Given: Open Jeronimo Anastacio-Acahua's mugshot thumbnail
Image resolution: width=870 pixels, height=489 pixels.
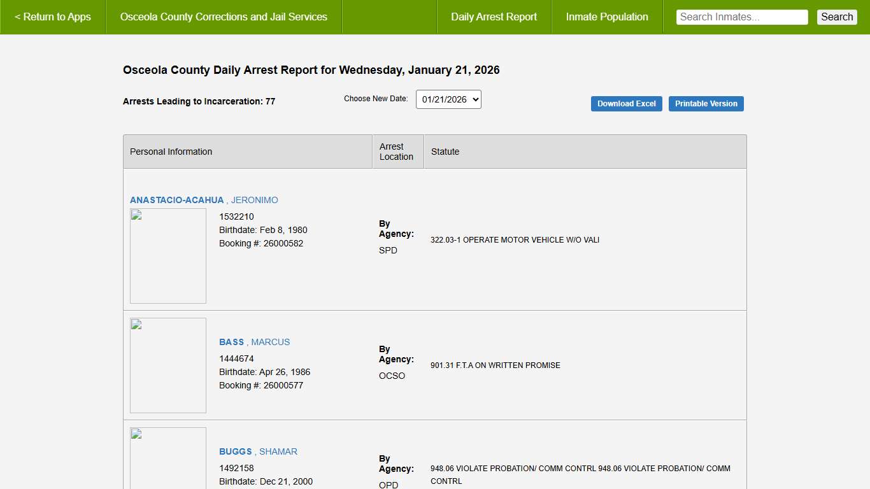Looking at the screenshot, I should click(x=168, y=256).
